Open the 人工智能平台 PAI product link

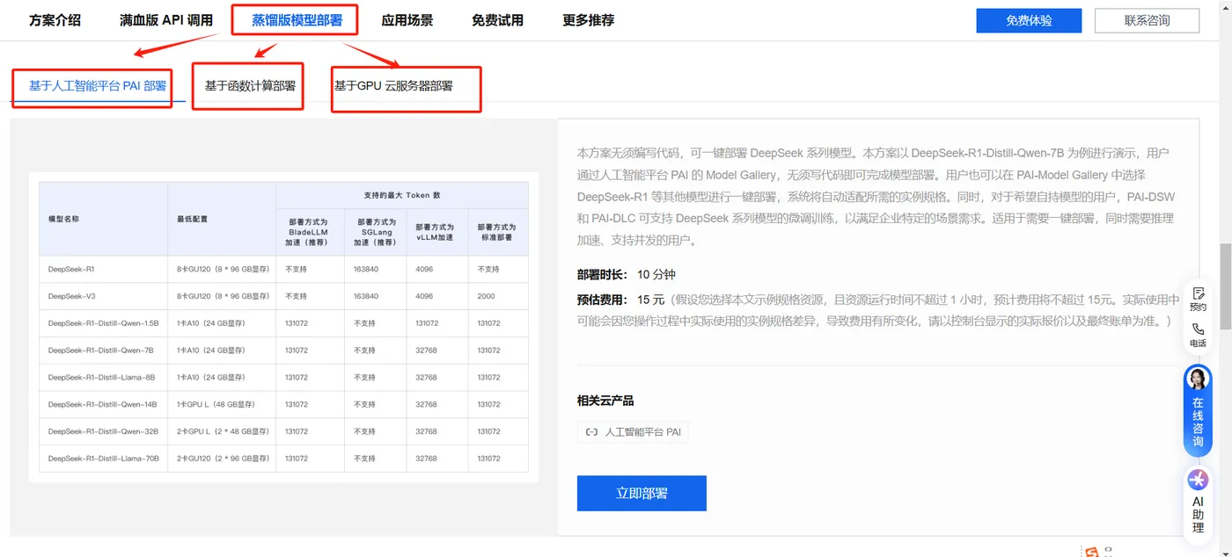633,432
